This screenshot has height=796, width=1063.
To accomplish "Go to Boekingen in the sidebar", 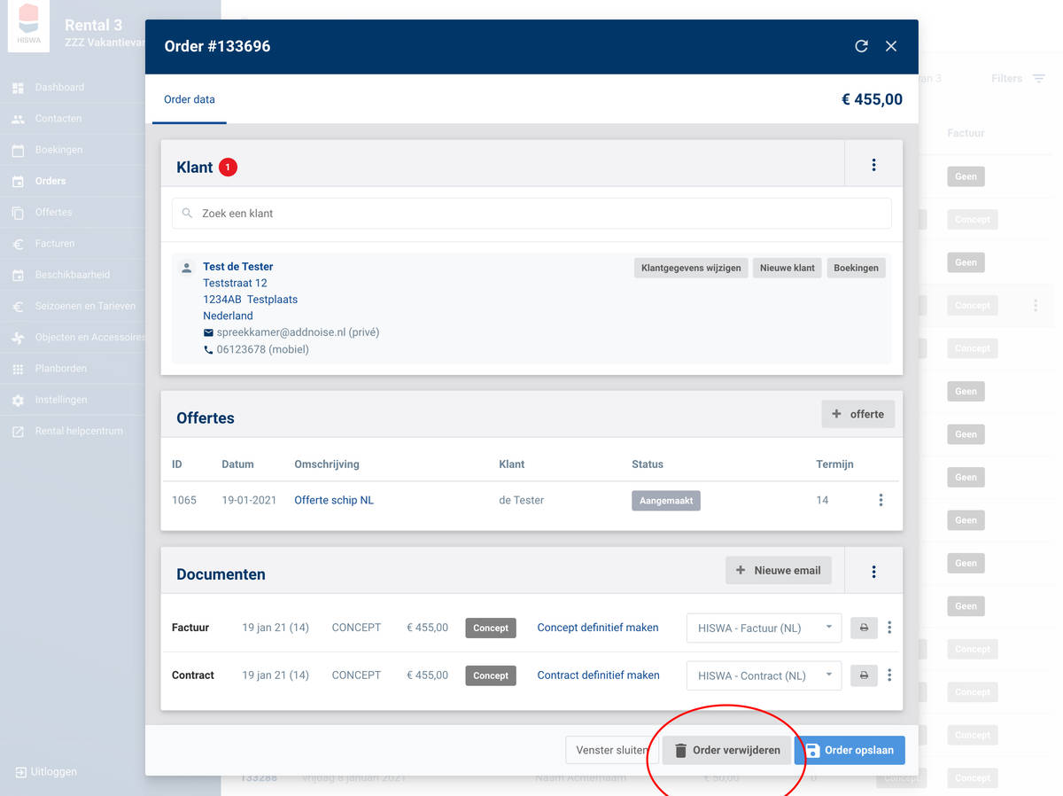I will click(58, 150).
